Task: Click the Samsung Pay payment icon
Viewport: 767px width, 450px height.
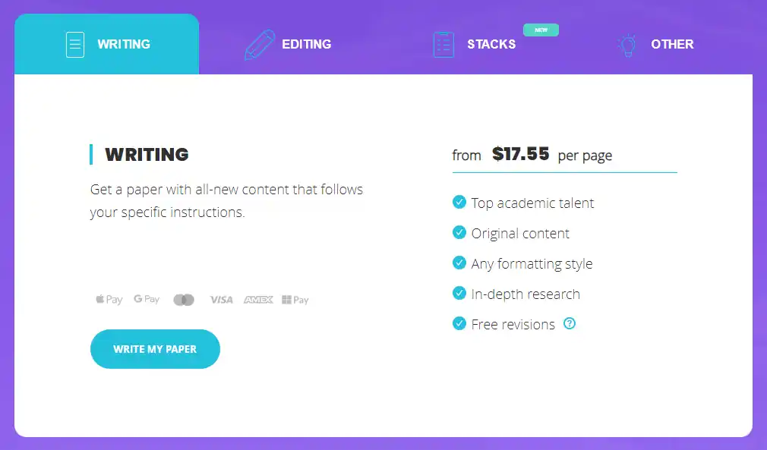Action: pyautogui.click(x=295, y=299)
